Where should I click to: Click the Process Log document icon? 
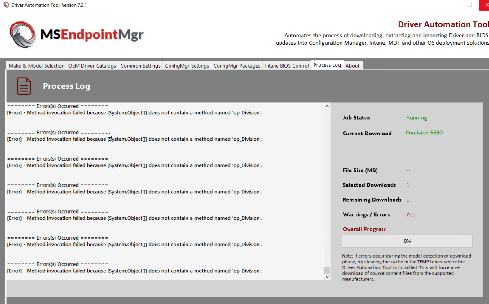(24, 86)
